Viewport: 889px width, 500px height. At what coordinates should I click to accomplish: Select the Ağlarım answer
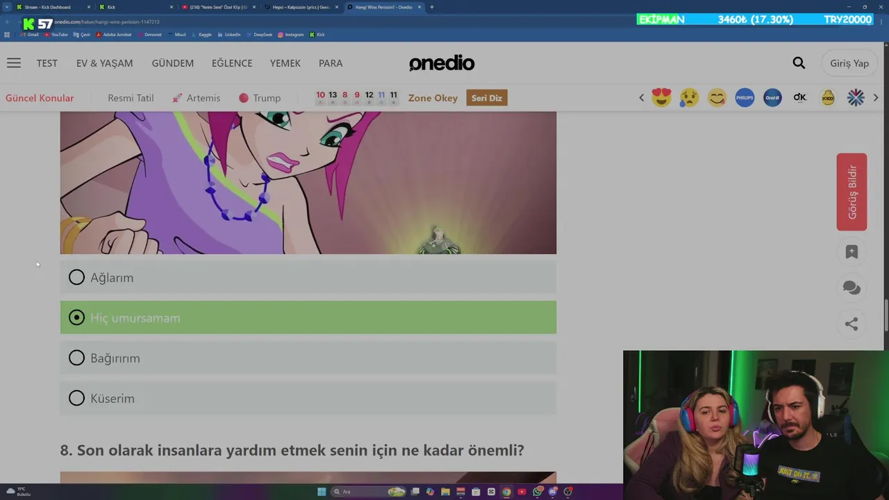[308, 278]
